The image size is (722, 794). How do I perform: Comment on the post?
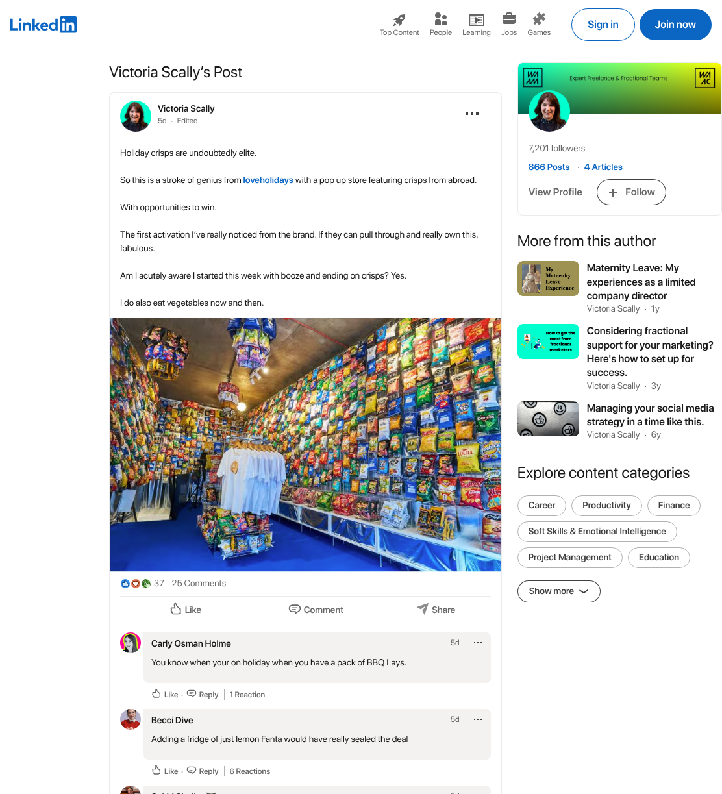click(316, 610)
